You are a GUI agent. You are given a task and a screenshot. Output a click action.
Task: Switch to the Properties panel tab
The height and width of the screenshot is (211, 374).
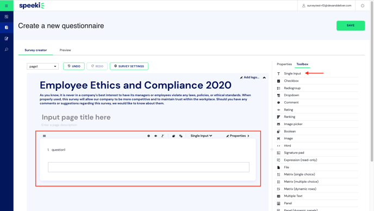coord(284,64)
